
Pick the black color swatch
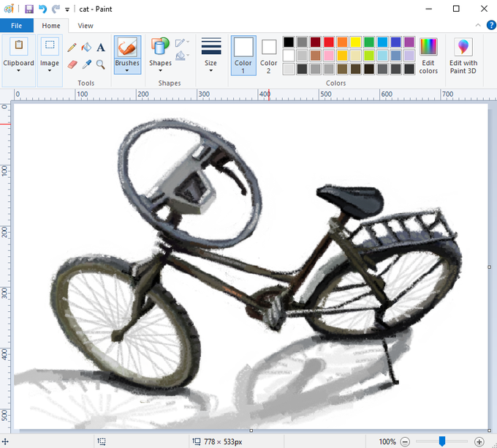tap(289, 42)
